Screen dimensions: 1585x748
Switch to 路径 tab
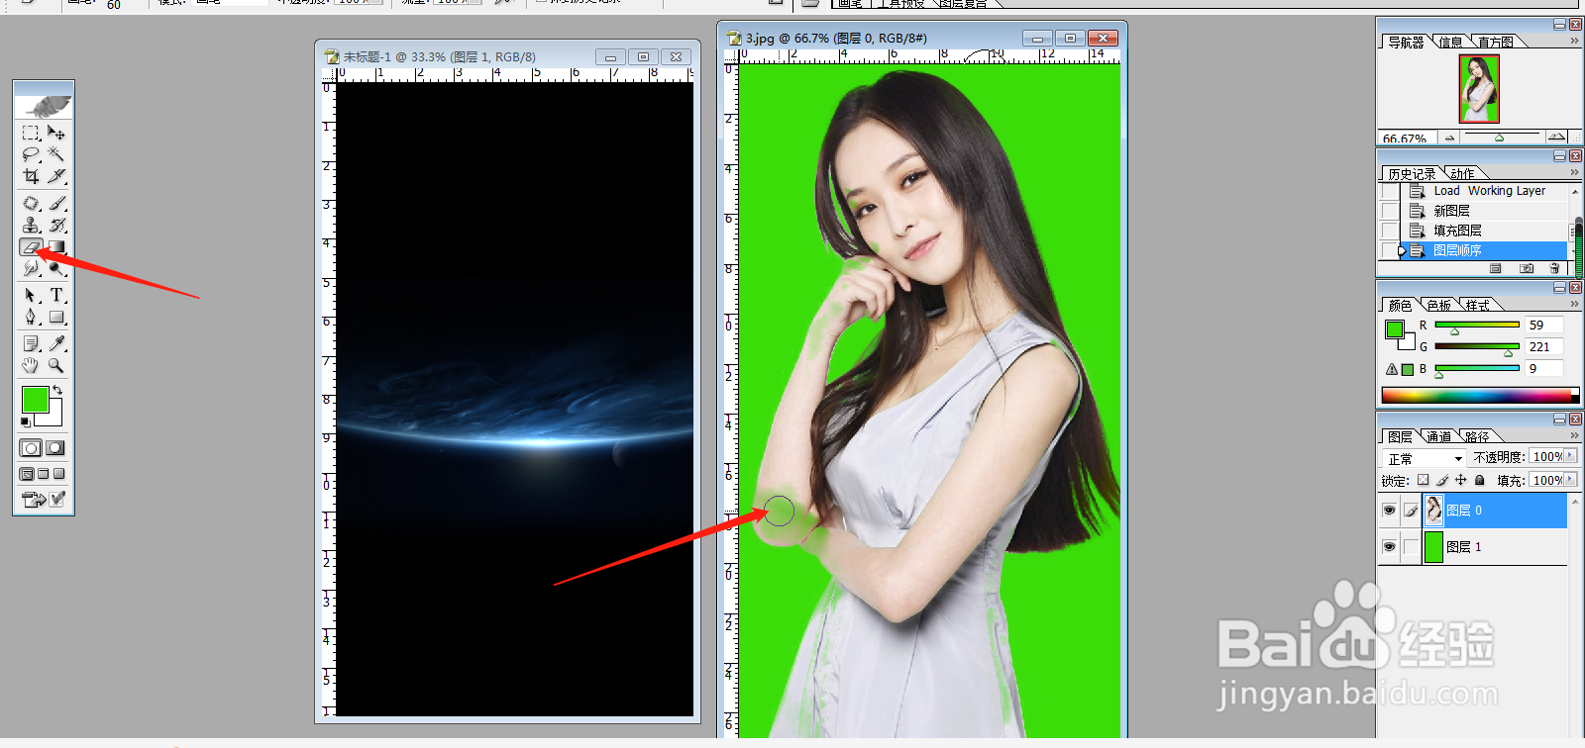(1477, 436)
